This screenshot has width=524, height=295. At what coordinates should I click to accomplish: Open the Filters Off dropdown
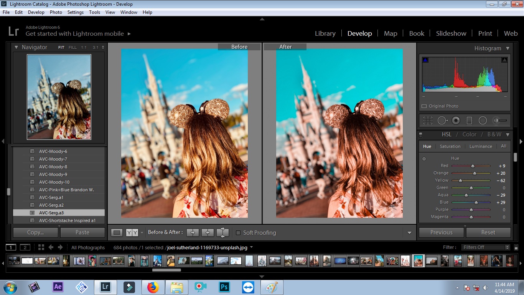(x=486, y=247)
